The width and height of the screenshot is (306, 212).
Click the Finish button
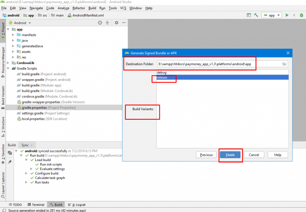pos(230,155)
